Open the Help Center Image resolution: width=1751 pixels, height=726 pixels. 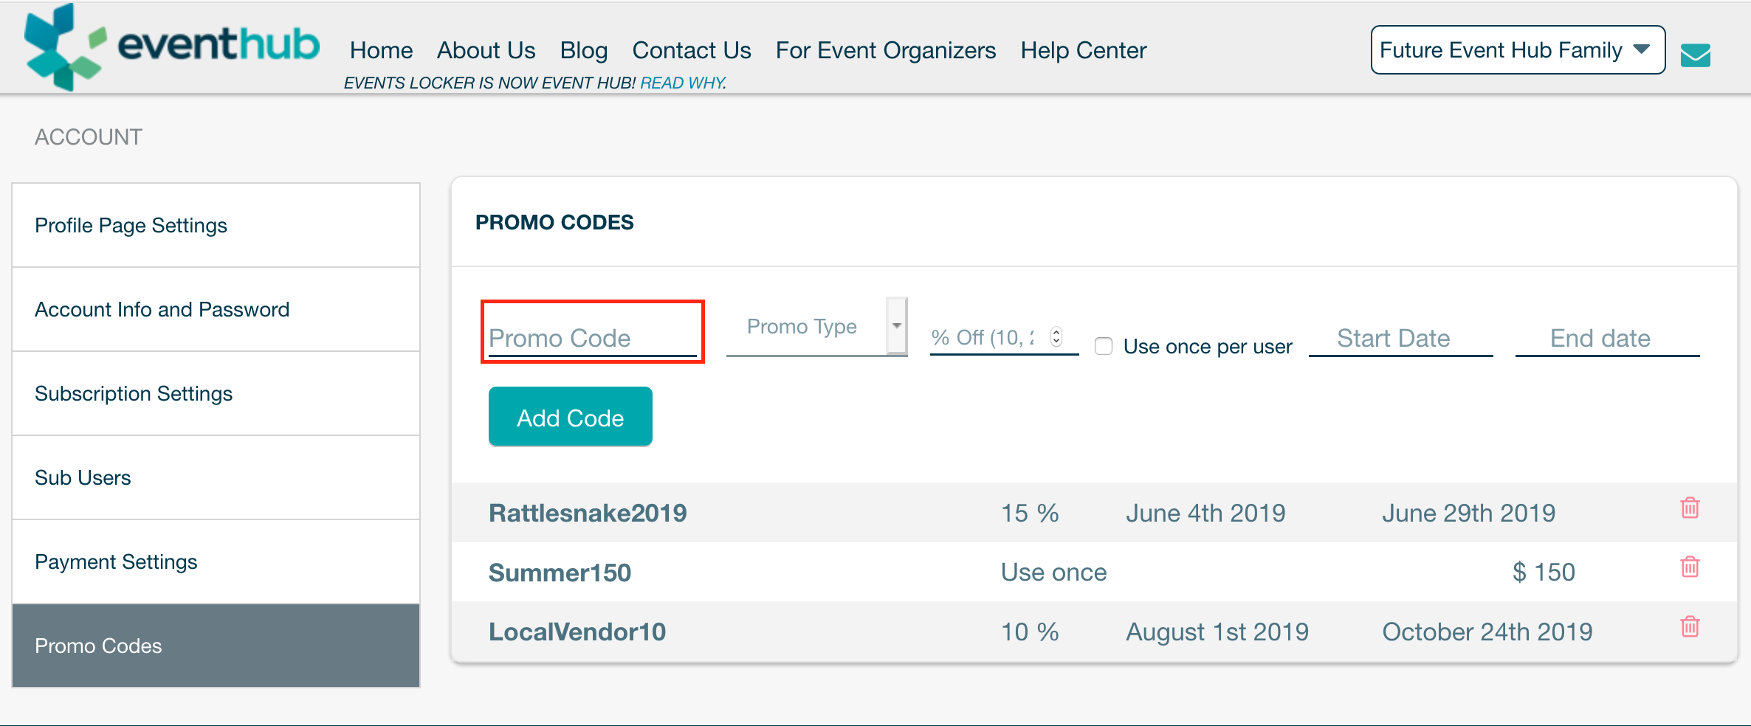1083,49
